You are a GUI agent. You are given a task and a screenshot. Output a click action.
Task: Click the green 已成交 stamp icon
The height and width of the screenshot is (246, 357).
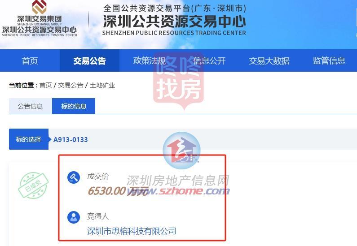click(33, 185)
